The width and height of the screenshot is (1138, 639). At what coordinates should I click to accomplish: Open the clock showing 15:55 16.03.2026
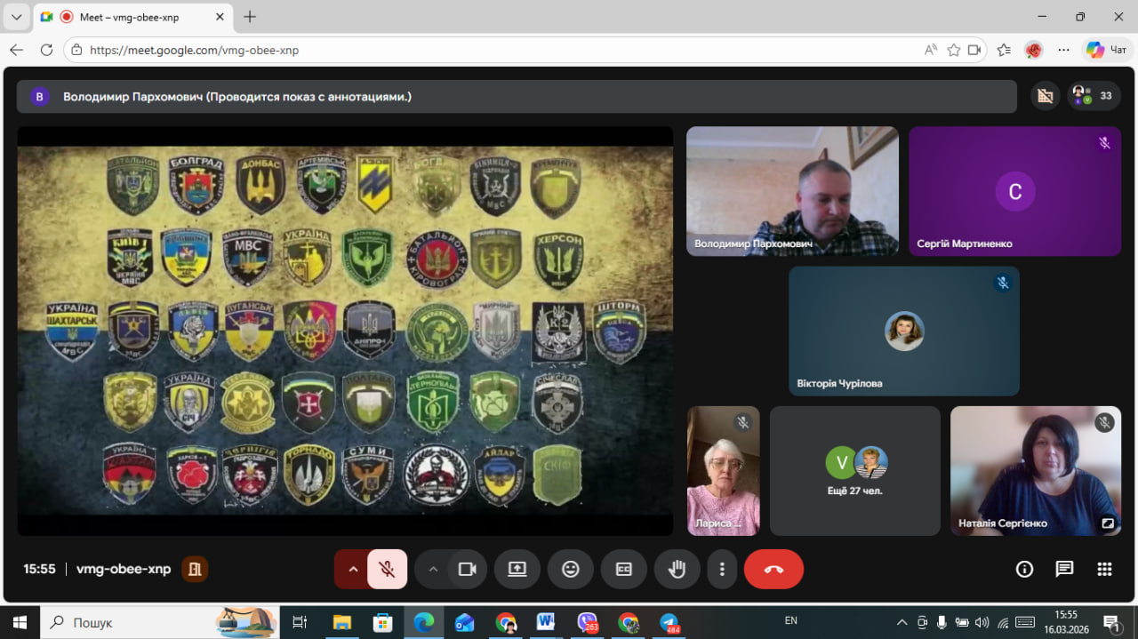(1066, 622)
